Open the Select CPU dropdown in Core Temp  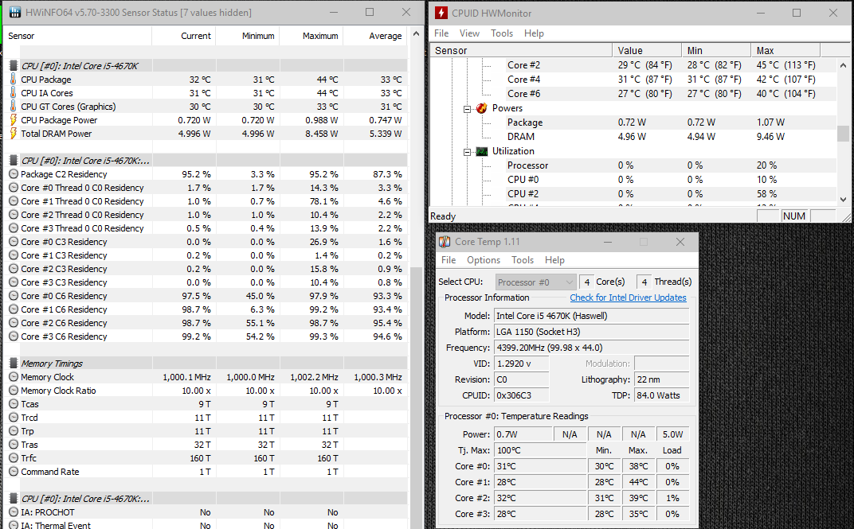pos(535,282)
